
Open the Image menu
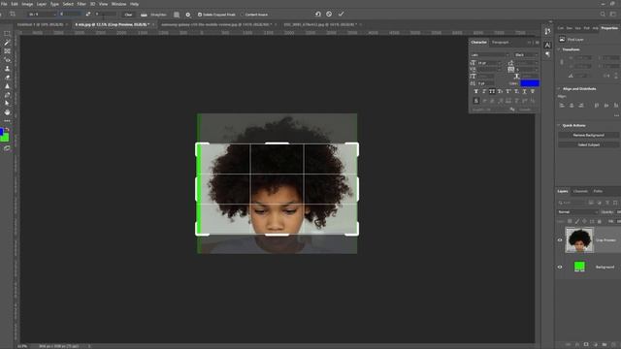point(27,4)
